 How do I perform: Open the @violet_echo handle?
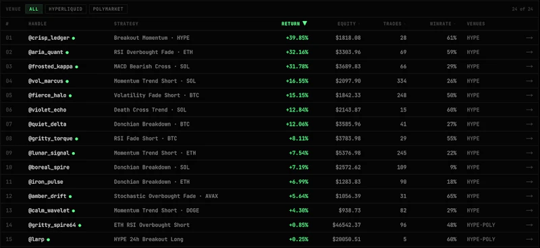click(47, 109)
